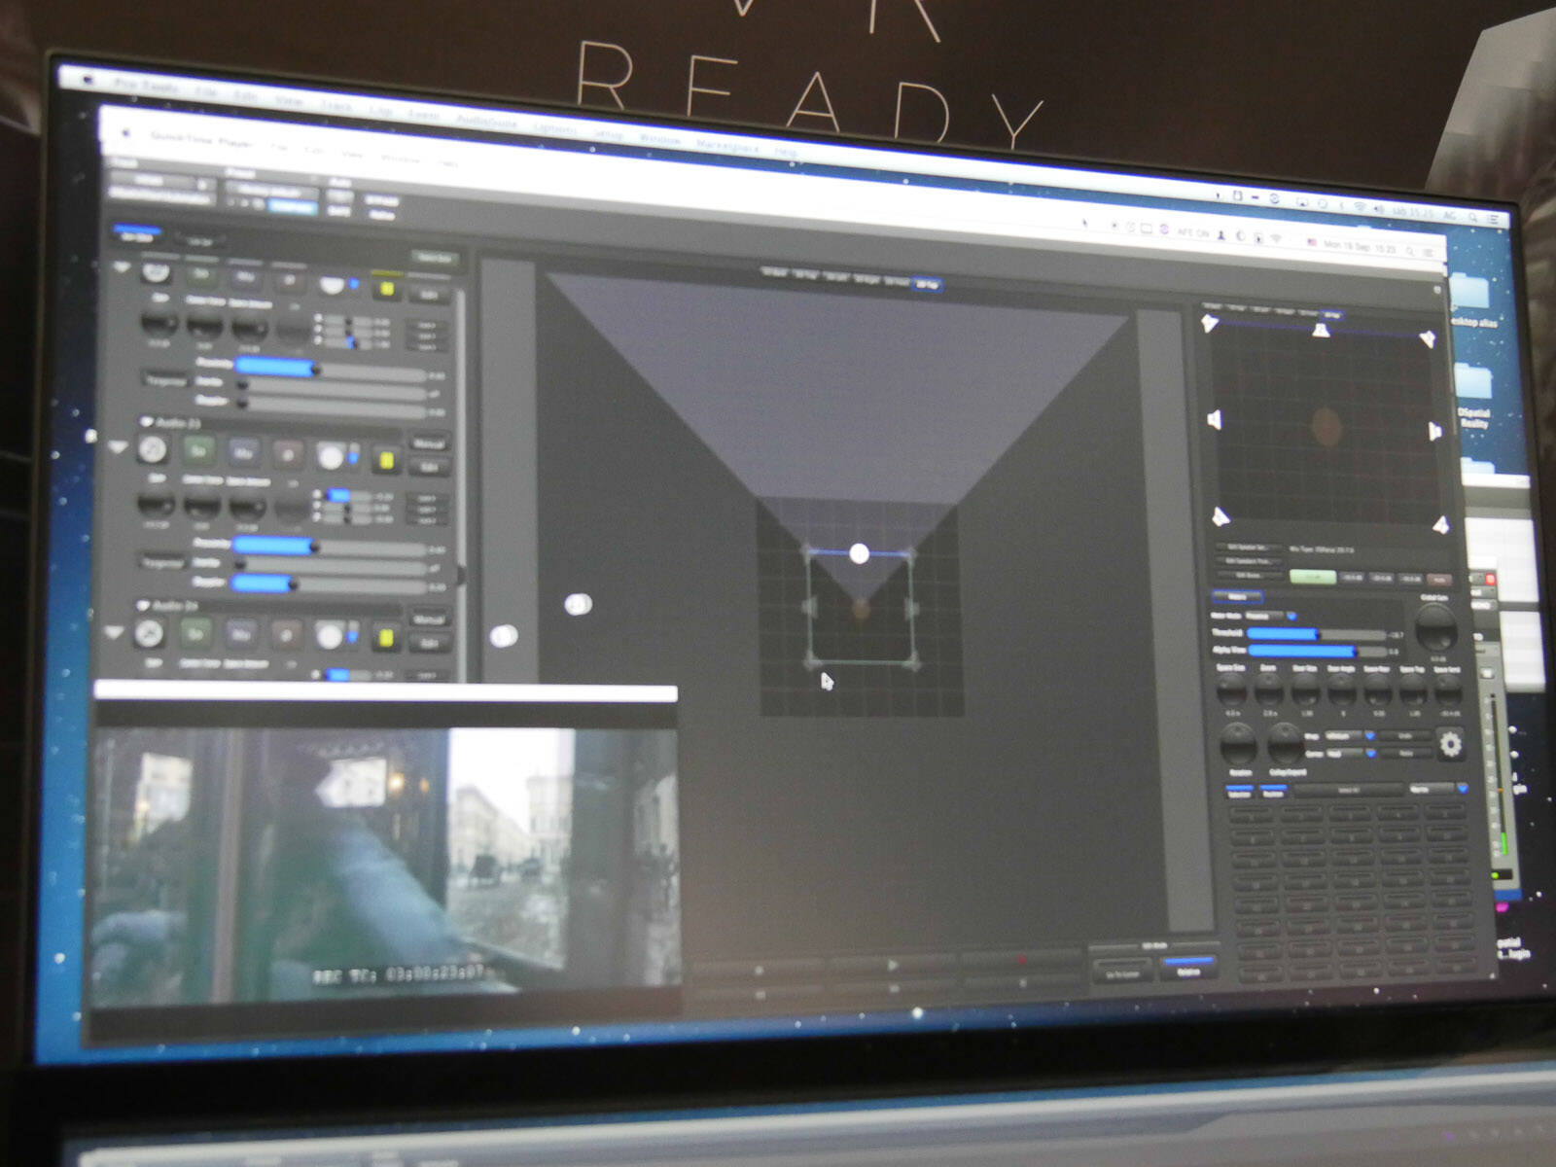Toggle Mute on the topmost track row
The image size is (1556, 1167).
[246, 278]
